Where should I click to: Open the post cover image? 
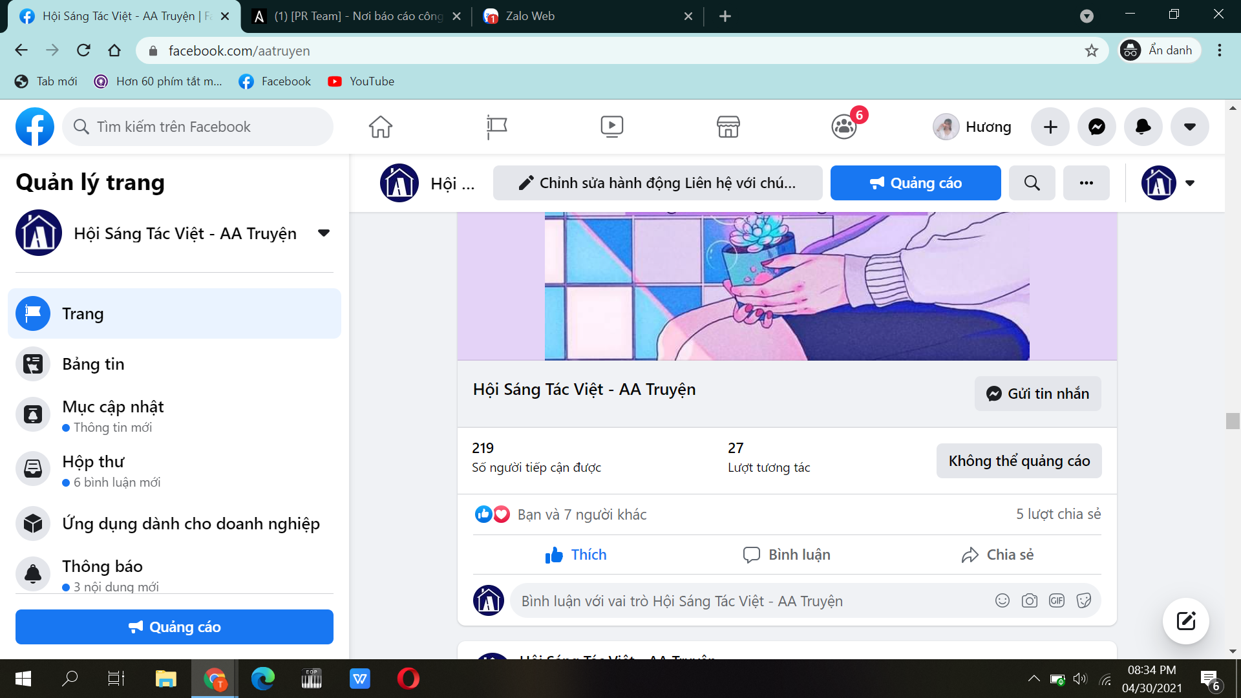click(x=787, y=286)
